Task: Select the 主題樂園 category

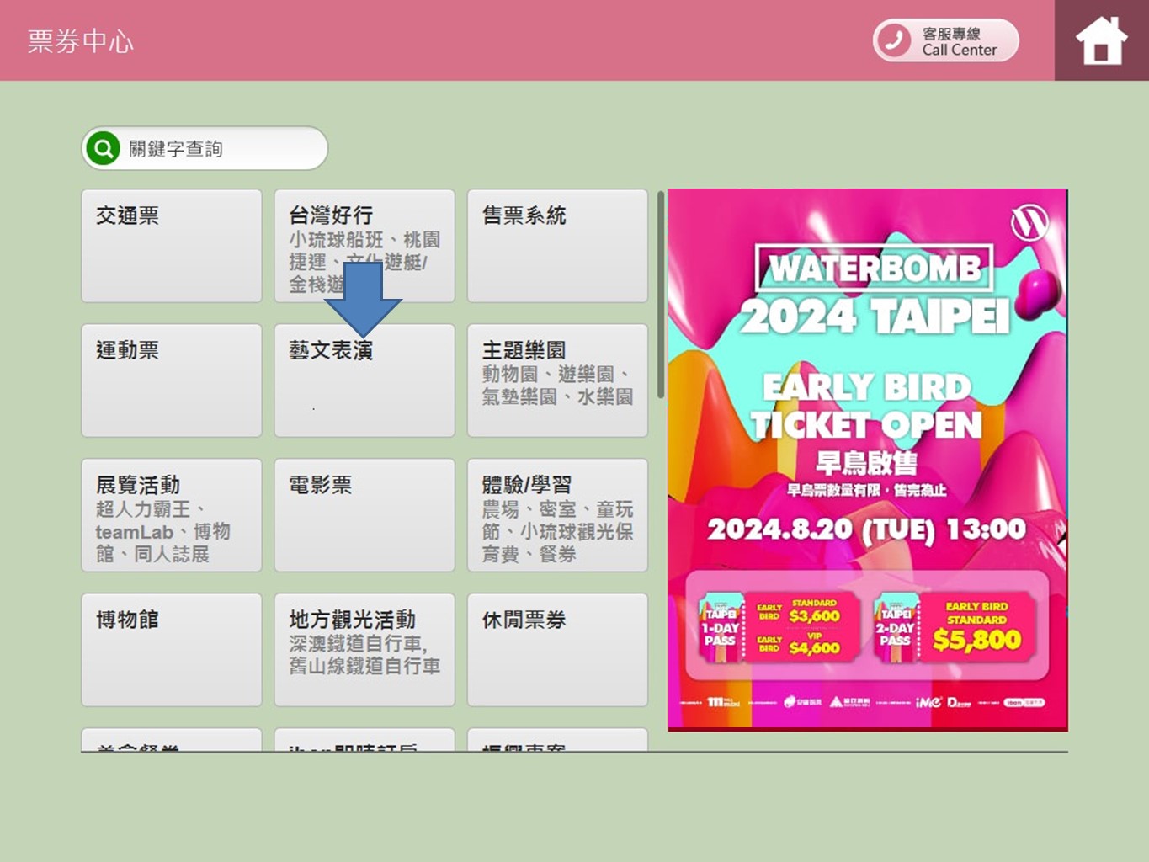Action: coord(557,380)
